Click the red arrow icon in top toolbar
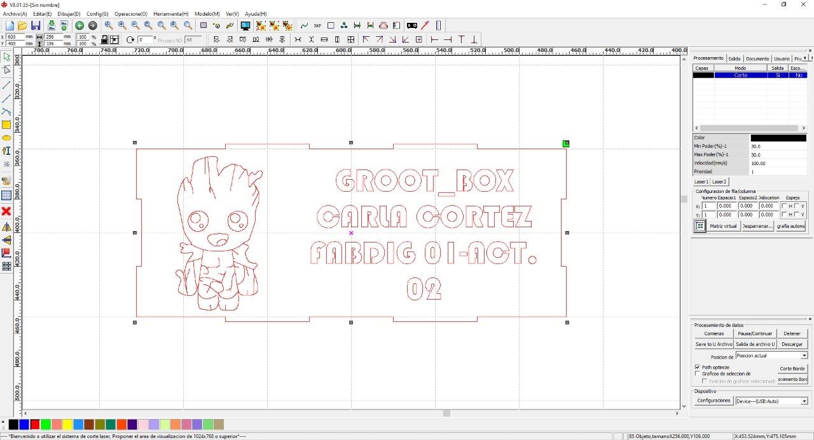This screenshot has width=814, height=440. point(425,25)
